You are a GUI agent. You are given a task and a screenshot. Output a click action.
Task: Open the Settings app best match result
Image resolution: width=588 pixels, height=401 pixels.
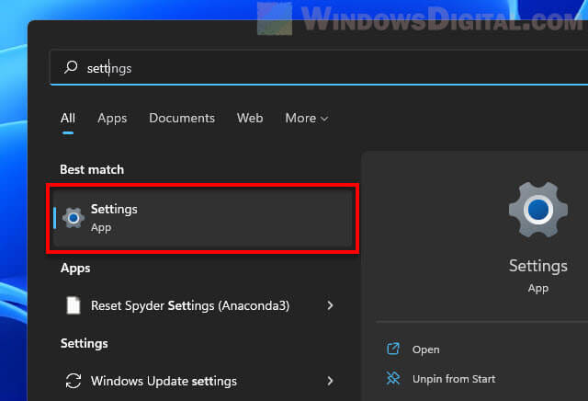tap(203, 218)
